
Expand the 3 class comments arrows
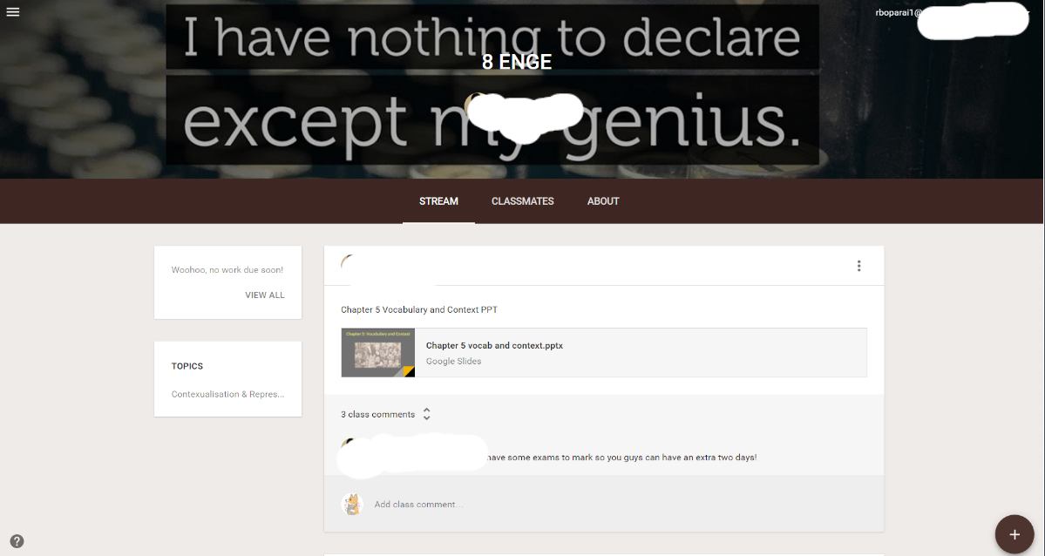coord(426,414)
